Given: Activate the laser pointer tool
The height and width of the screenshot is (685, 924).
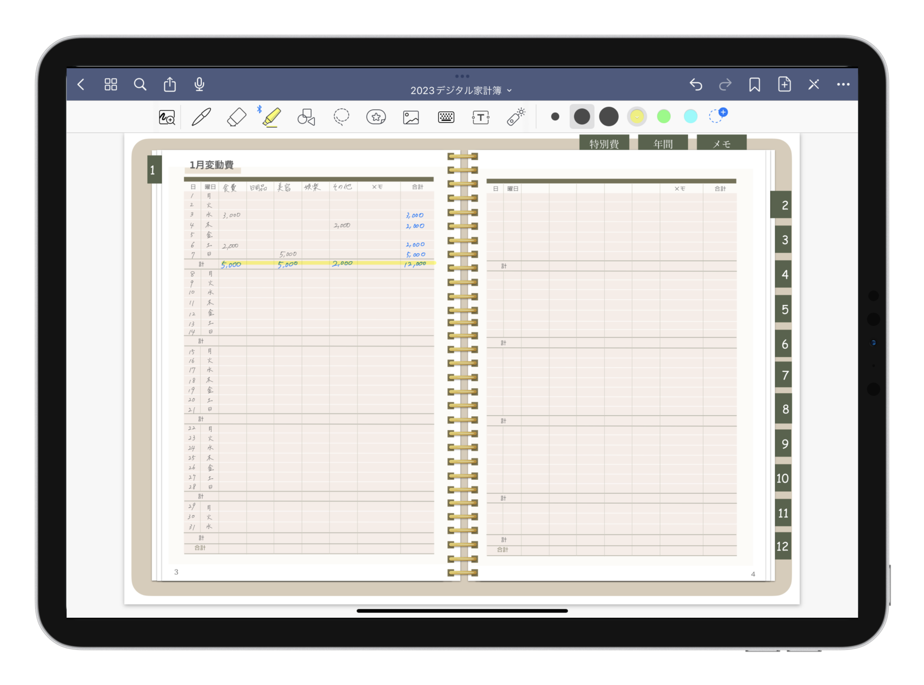Looking at the screenshot, I should 516,117.
